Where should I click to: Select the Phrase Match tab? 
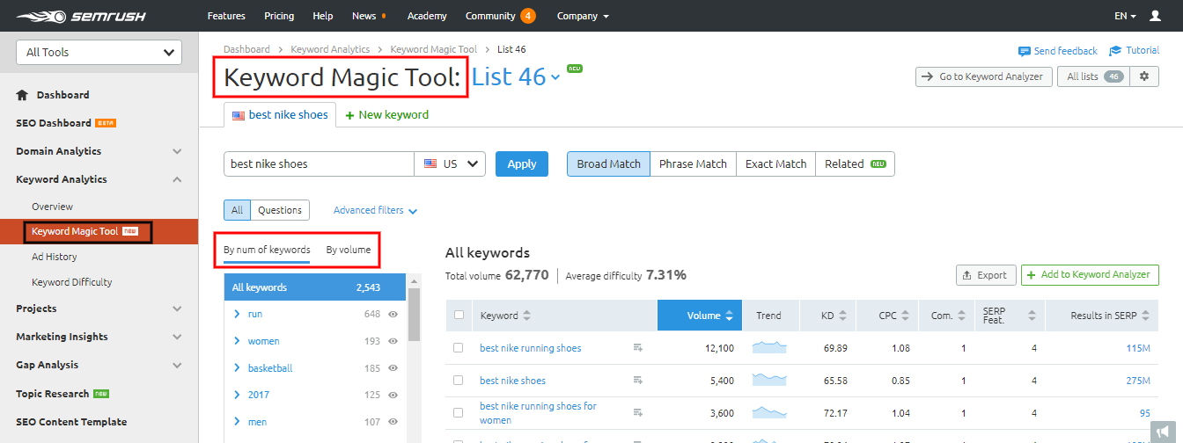click(x=693, y=164)
